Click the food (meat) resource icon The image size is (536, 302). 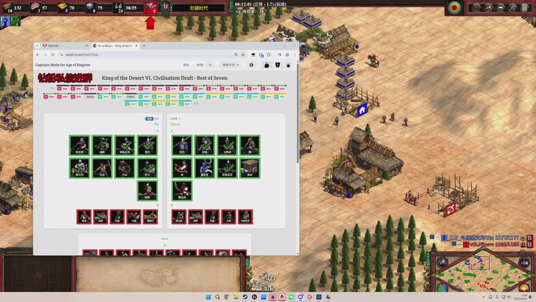[36, 7]
